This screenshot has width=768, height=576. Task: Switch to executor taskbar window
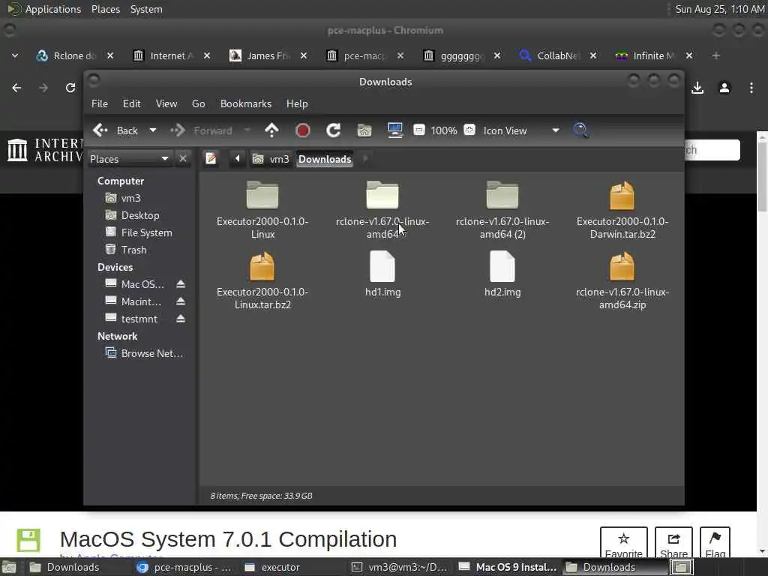pos(280,567)
